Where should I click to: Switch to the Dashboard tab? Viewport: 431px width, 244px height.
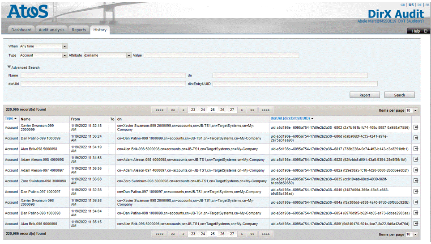pos(21,30)
